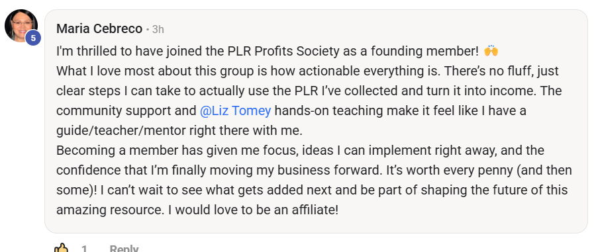Click the phrase "PLR Profits Society"
The image size is (598, 252).
[x=280, y=52]
